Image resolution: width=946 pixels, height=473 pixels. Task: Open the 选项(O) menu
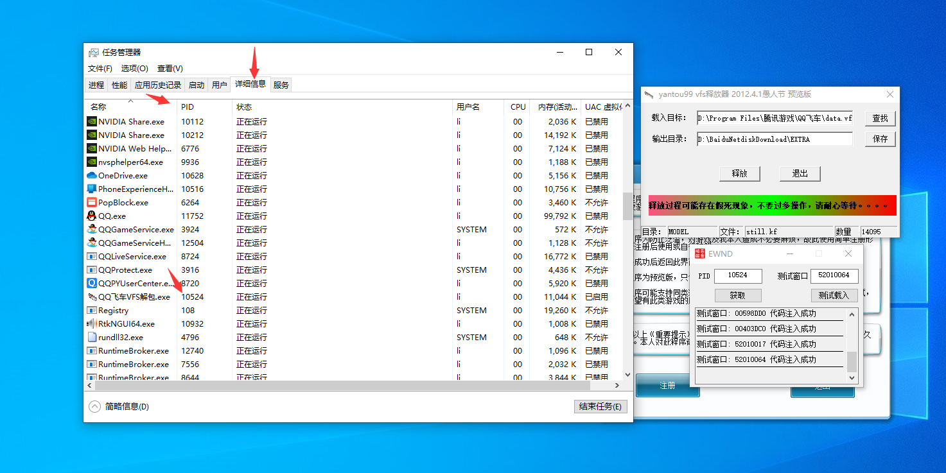(x=135, y=68)
